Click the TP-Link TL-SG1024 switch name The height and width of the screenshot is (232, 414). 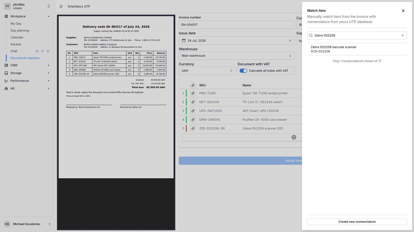262,102
